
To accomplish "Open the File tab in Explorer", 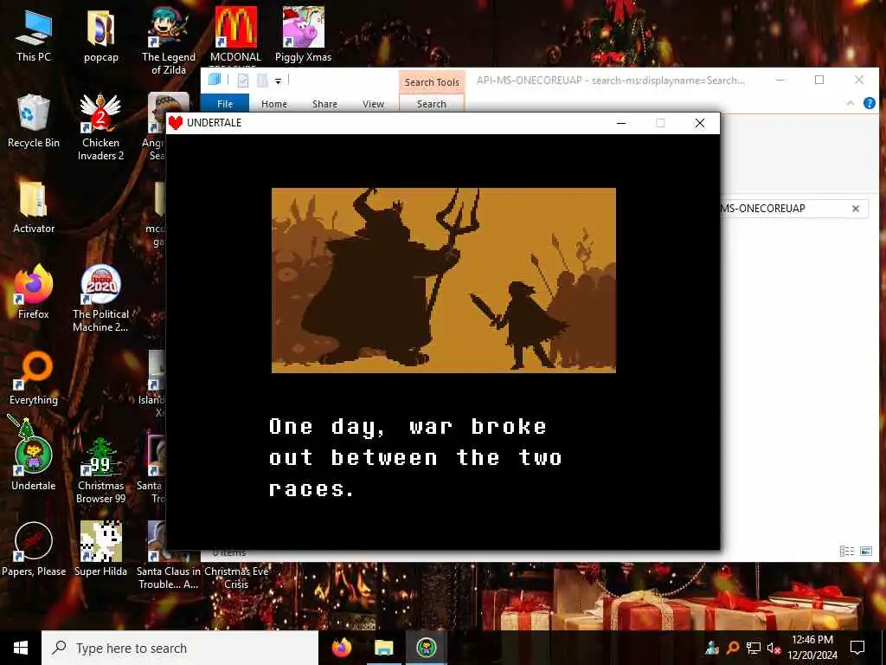I will point(225,104).
